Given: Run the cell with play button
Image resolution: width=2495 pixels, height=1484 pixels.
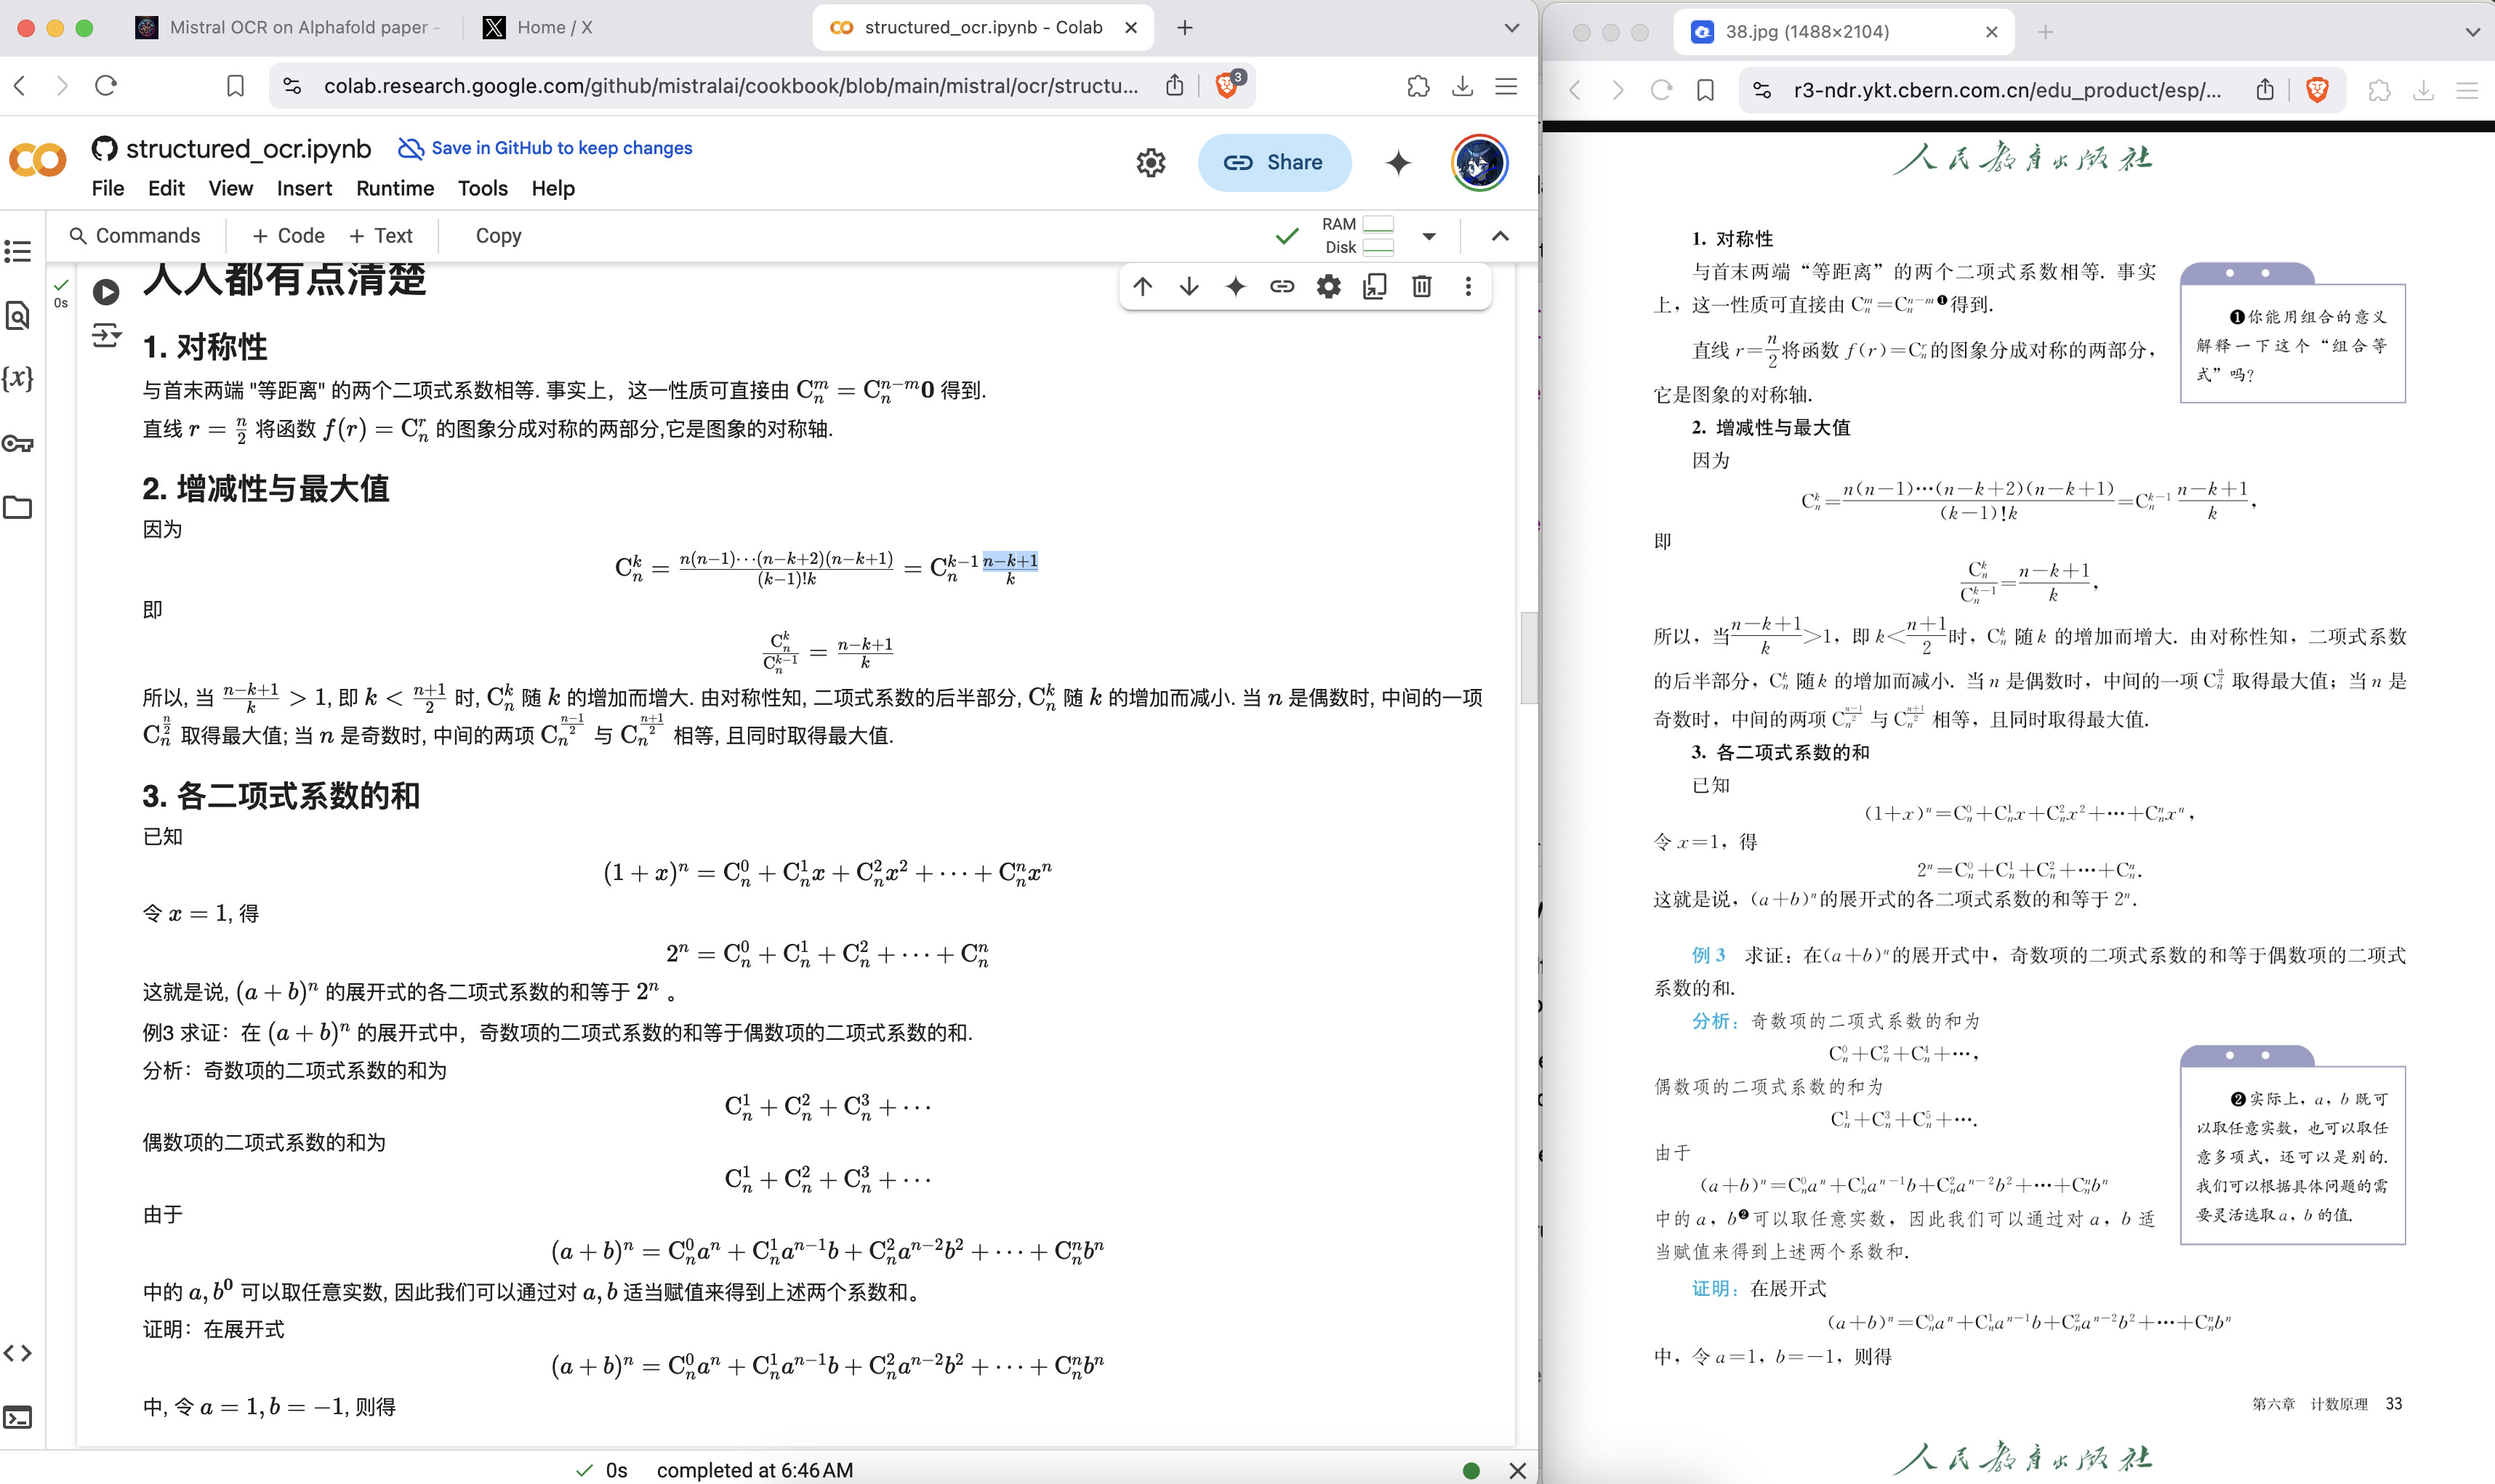Looking at the screenshot, I should point(106,292).
